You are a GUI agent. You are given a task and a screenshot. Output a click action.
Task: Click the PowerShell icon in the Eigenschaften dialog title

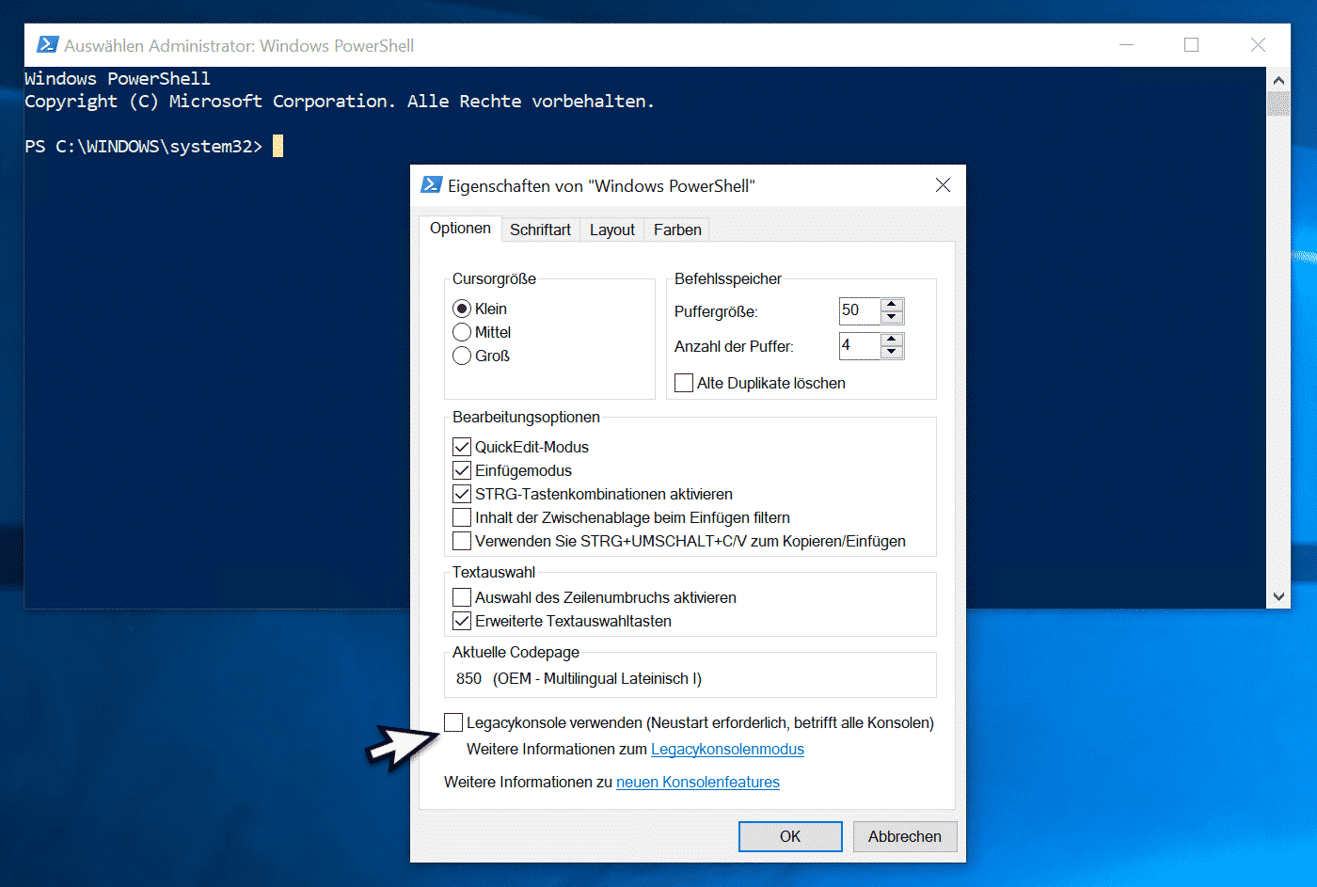click(431, 185)
